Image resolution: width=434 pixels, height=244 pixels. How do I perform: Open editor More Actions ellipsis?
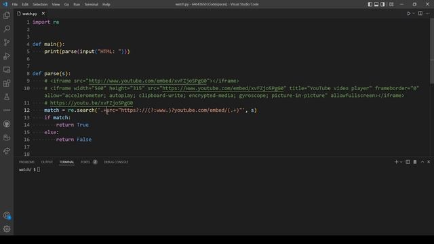click(x=428, y=14)
